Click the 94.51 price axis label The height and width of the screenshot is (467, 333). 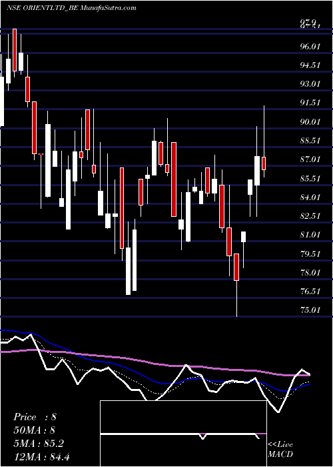tap(310, 65)
